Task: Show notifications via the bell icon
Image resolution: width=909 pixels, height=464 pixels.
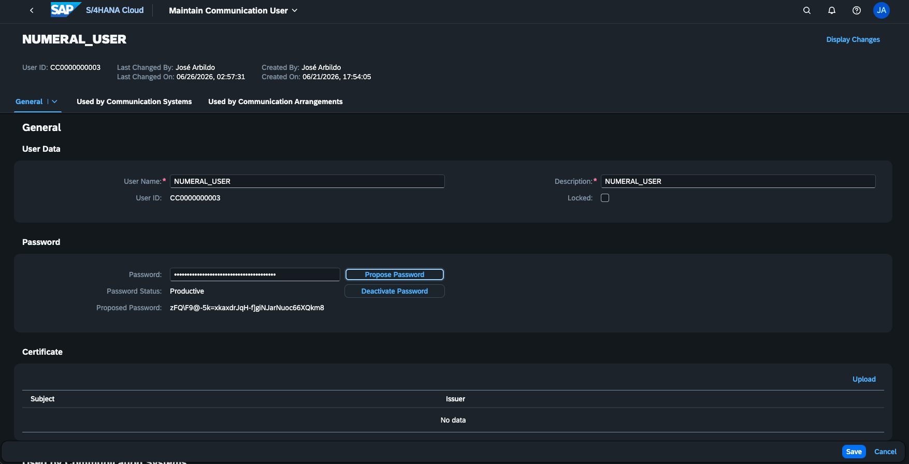Action: click(x=832, y=10)
